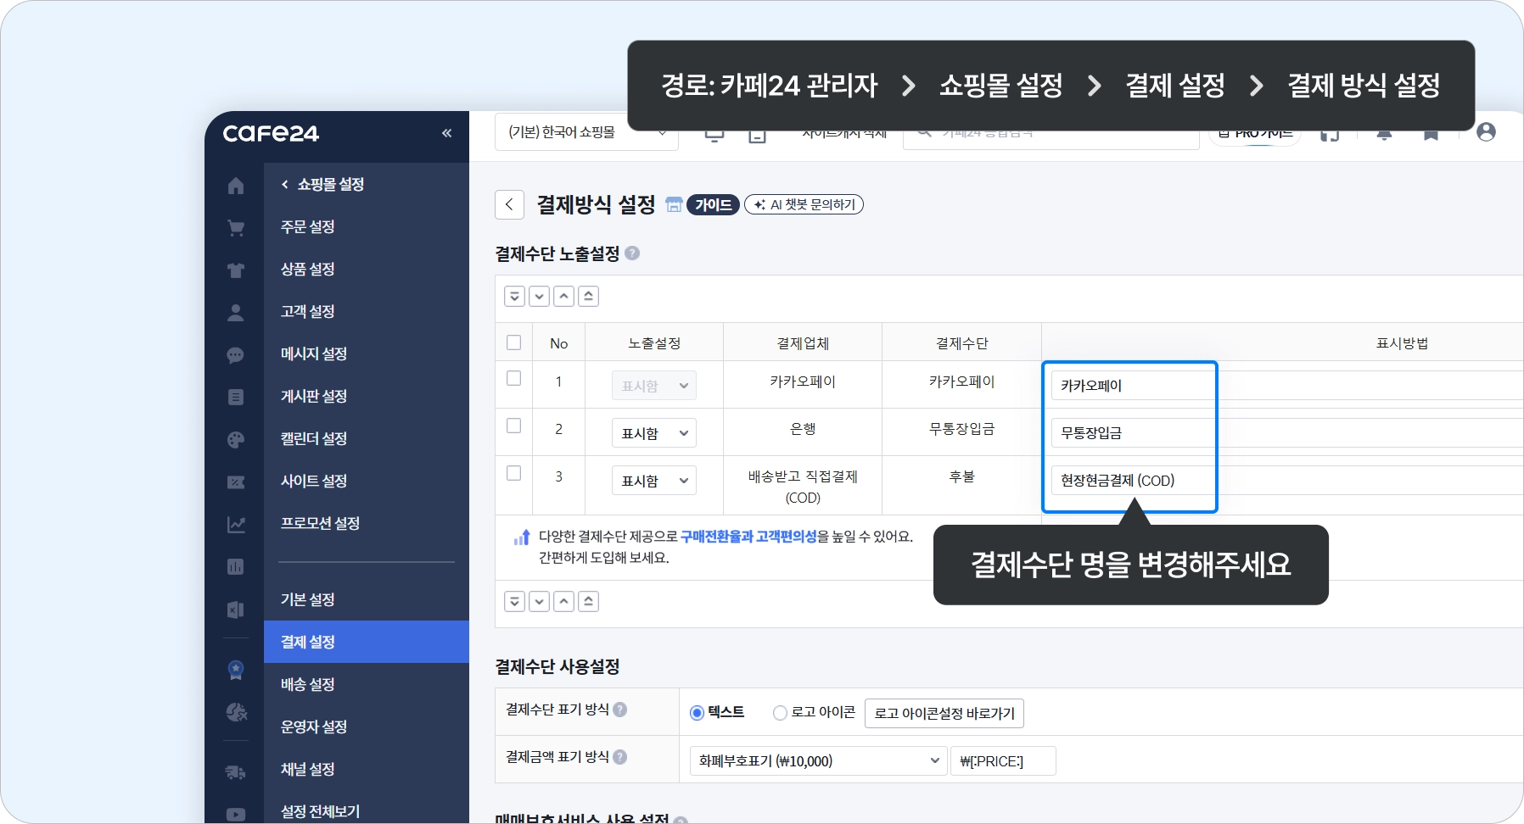Go back via 쇼핑몰 설정 sidebar header
Image resolution: width=1524 pixels, height=824 pixels.
322,184
